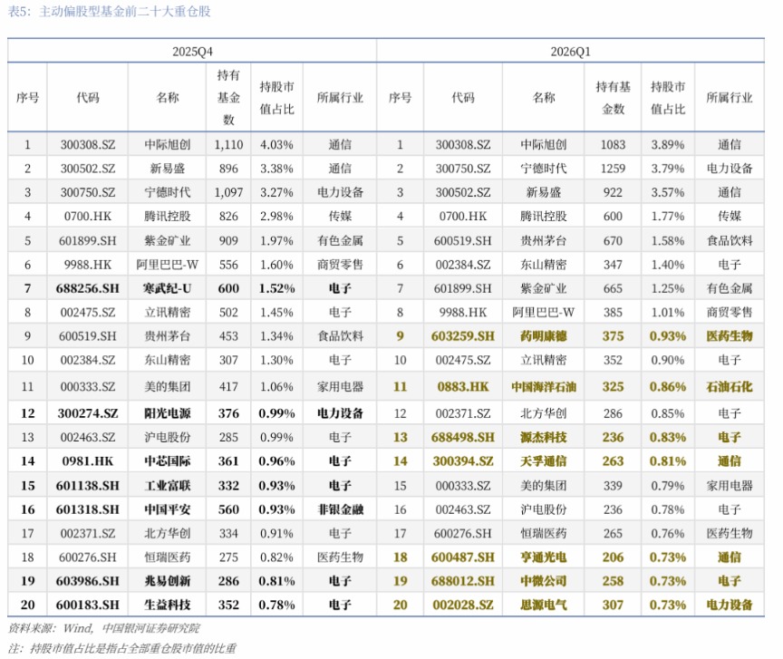This screenshot has height=659, width=783.
Task: Select stock code 600487.SH for 亨通光电
Action: (463, 557)
